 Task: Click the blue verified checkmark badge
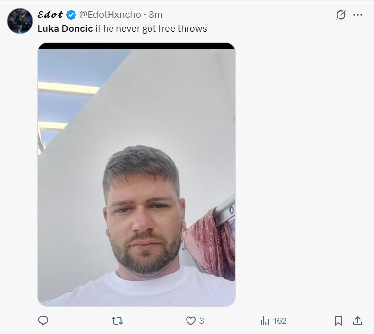point(71,15)
